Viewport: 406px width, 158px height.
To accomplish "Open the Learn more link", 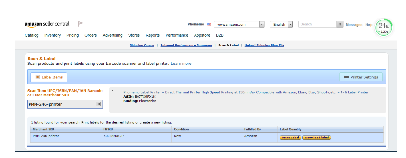I will 181,63.
